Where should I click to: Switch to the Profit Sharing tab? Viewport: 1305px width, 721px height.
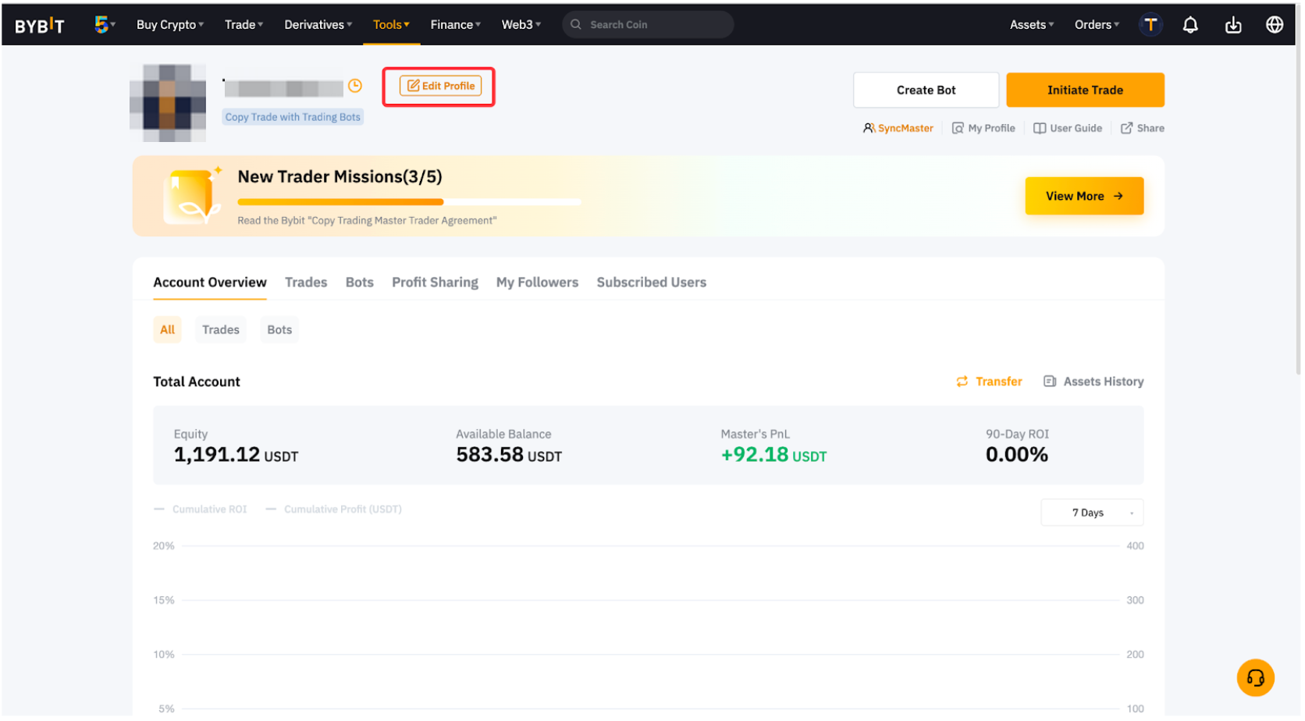click(435, 282)
